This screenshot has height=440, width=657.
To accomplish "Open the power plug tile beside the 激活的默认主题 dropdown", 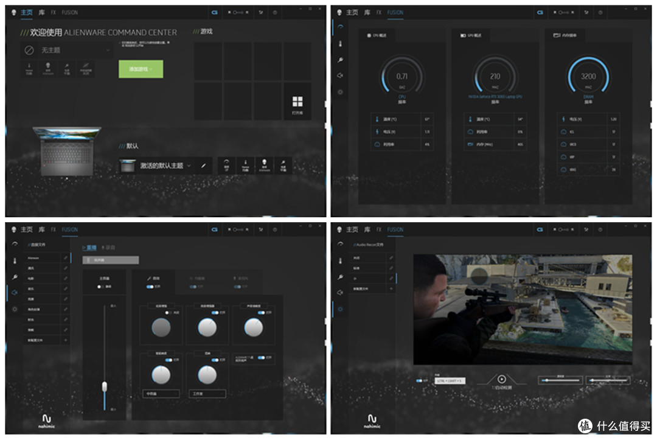I will (283, 165).
